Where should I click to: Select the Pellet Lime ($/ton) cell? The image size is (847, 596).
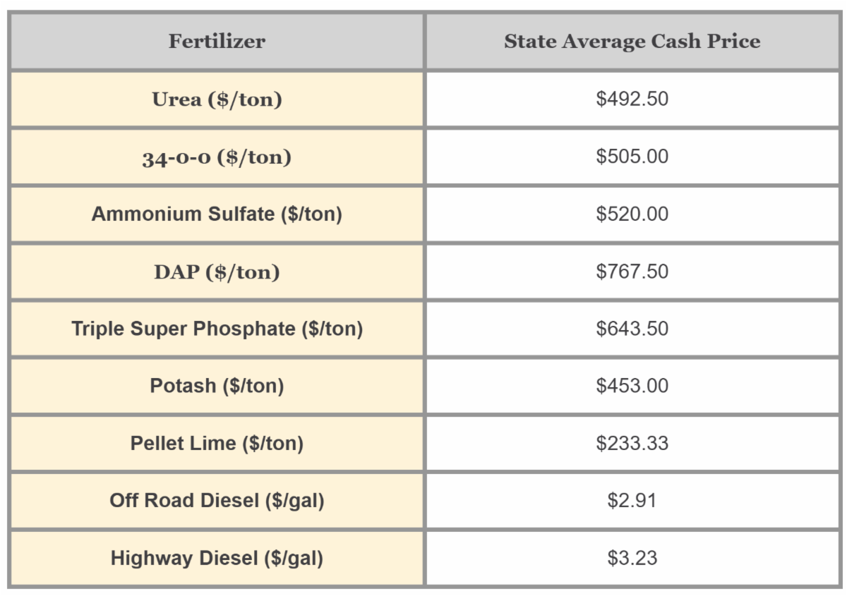217,444
